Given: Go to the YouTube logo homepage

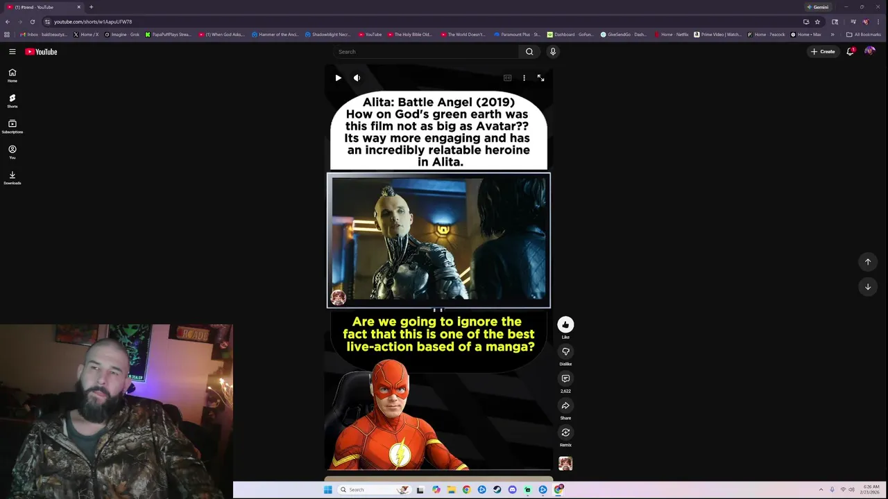Looking at the screenshot, I should coord(42,51).
